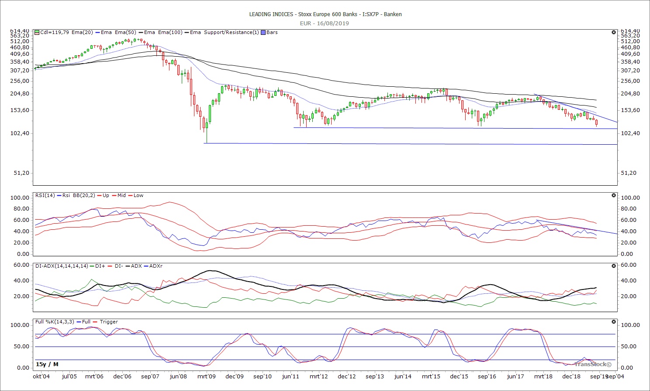650x391 pixels.
Task: Select the ADXr legend entry
Action: (153, 266)
